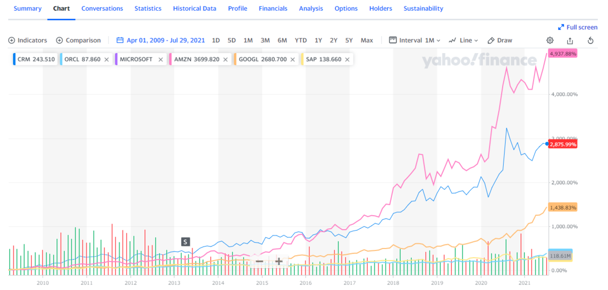The width and height of the screenshot is (608, 290).
Task: Click the share chart icon
Action: pyautogui.click(x=570, y=40)
